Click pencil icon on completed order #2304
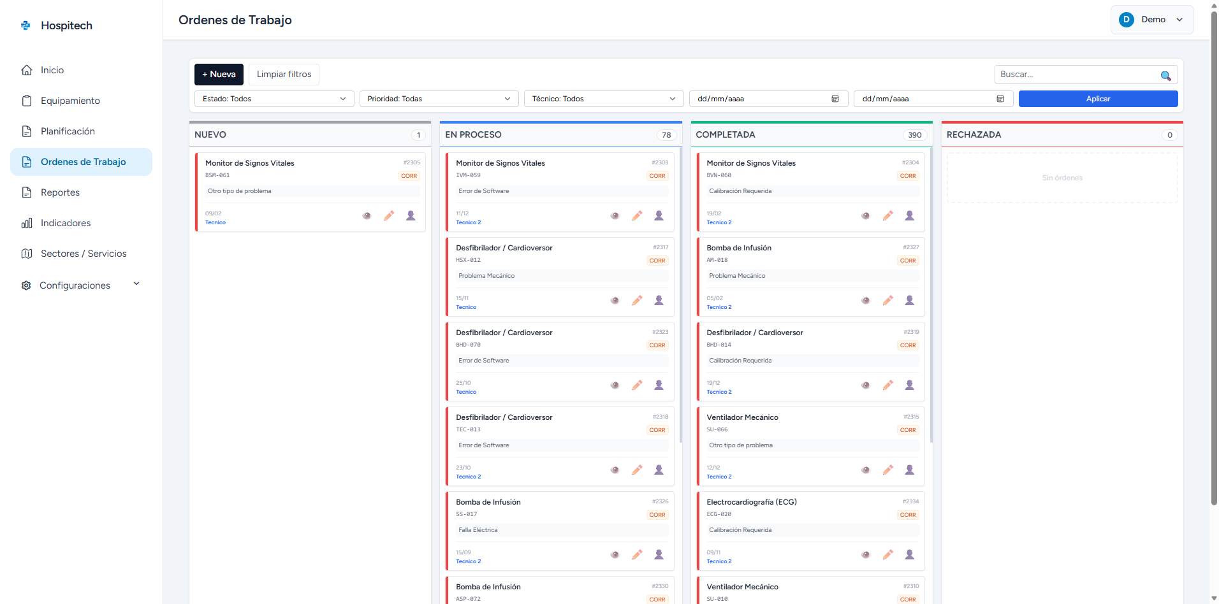 [x=887, y=216]
